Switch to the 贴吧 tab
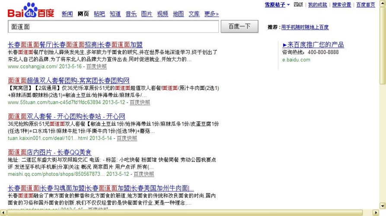386x216 pixels. 99,14
